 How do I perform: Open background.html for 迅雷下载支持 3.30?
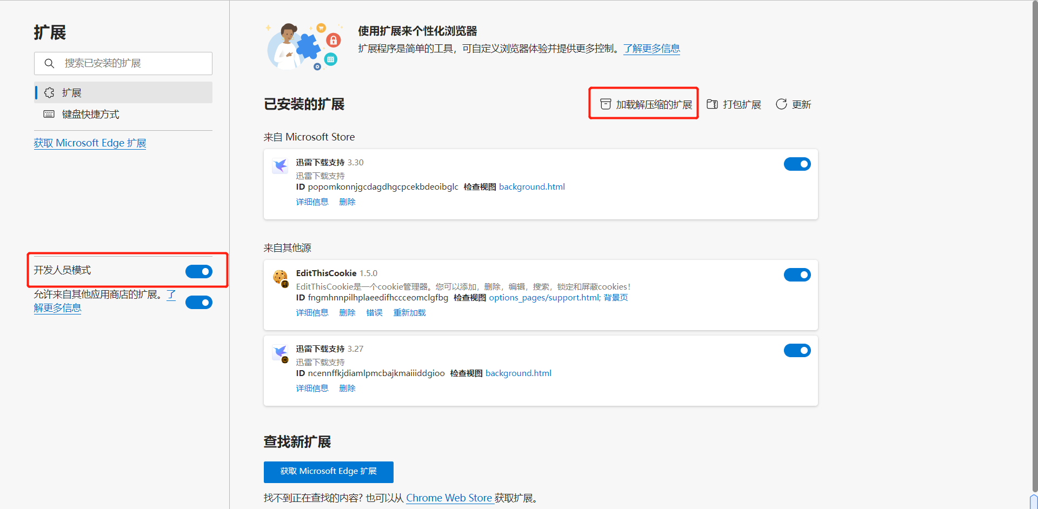tap(532, 187)
